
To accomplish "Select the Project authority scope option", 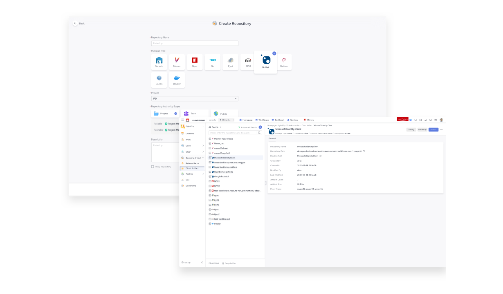I will pyautogui.click(x=165, y=114).
